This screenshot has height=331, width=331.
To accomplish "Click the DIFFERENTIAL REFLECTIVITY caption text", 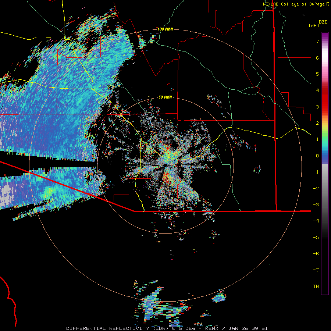I will pos(108,328).
